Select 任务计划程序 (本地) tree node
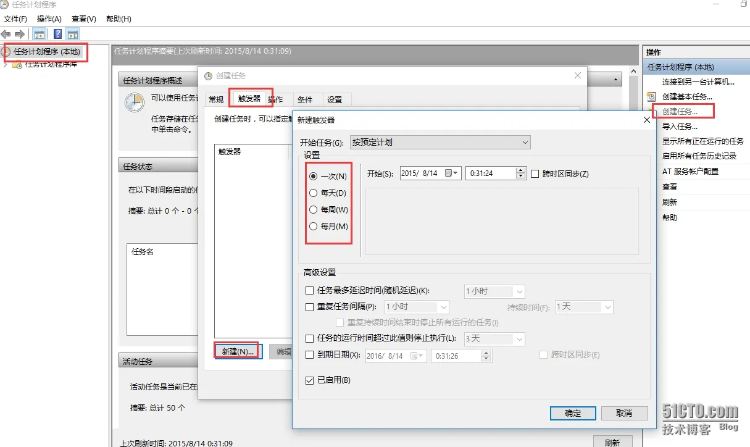This screenshot has height=447, width=750. click(x=46, y=52)
